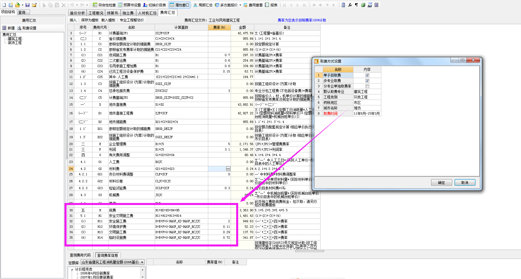Click 插入 link
Screen dimensions: 521x279
[x=73, y=20]
